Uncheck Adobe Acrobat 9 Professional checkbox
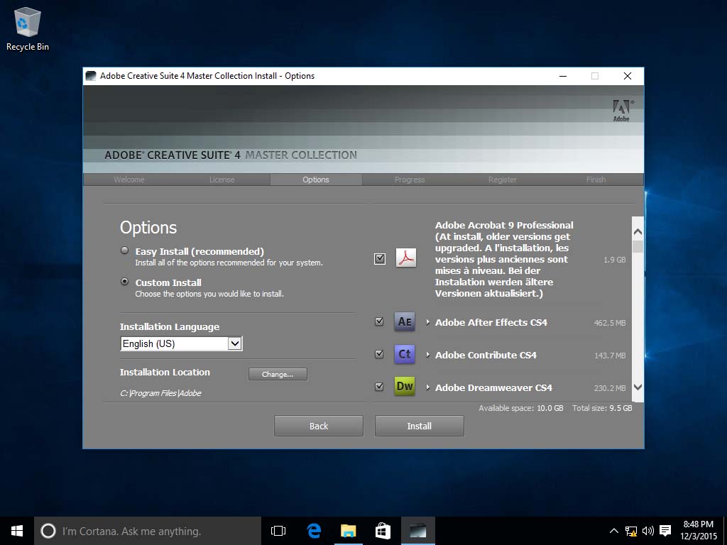Screen dimensions: 727x545 click(x=380, y=259)
